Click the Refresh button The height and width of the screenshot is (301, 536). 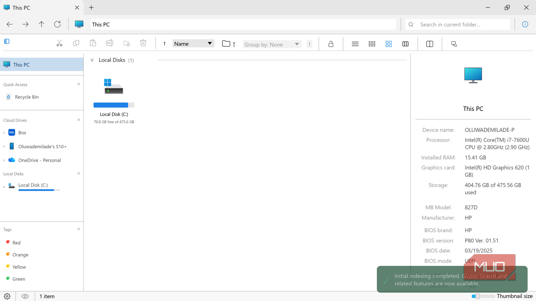[x=57, y=24]
